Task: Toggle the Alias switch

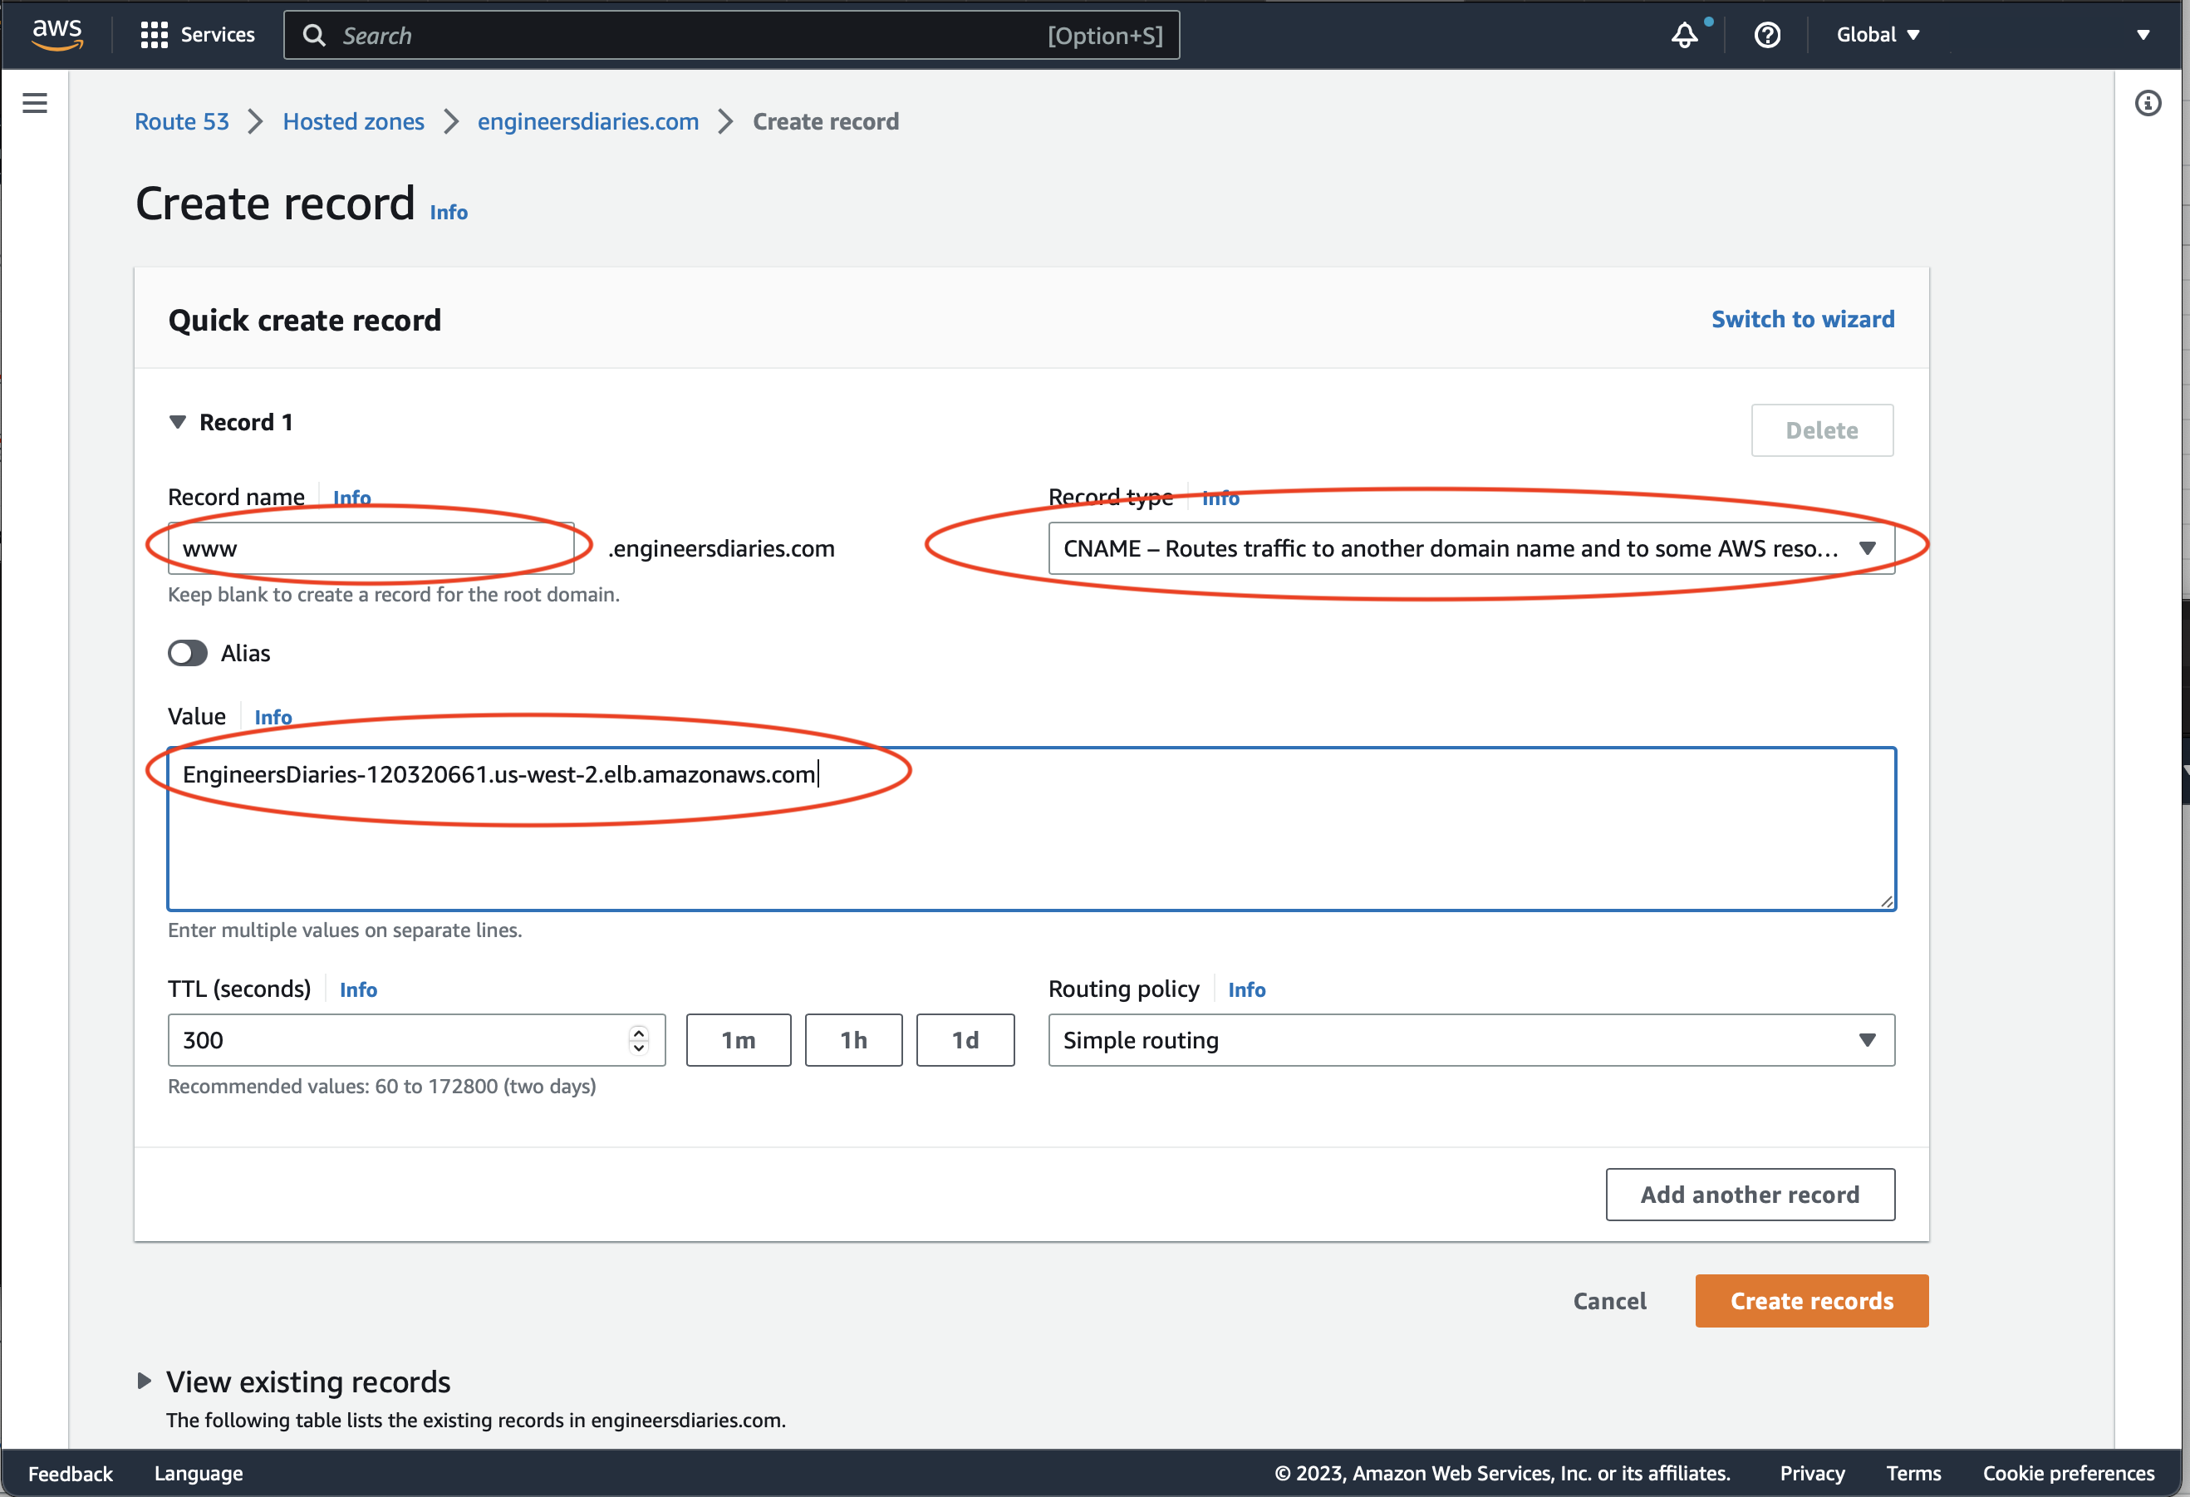Action: click(188, 653)
